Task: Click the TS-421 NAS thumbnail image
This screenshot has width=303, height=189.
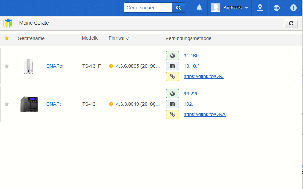Action: coord(29,104)
